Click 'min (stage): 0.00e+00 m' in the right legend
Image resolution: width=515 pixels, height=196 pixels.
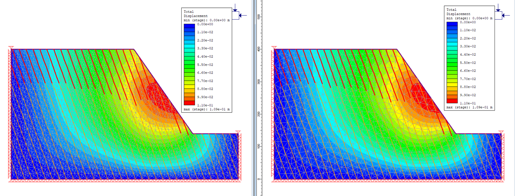coord(470,18)
